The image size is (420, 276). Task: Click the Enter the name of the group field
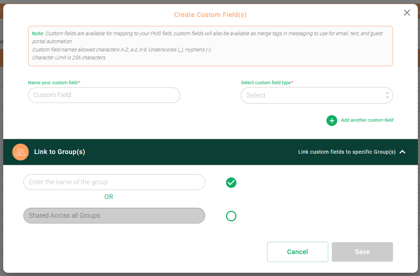pos(114,182)
